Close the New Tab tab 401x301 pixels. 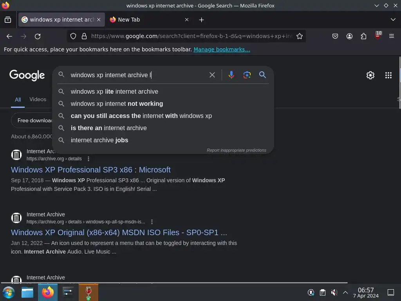[187, 20]
